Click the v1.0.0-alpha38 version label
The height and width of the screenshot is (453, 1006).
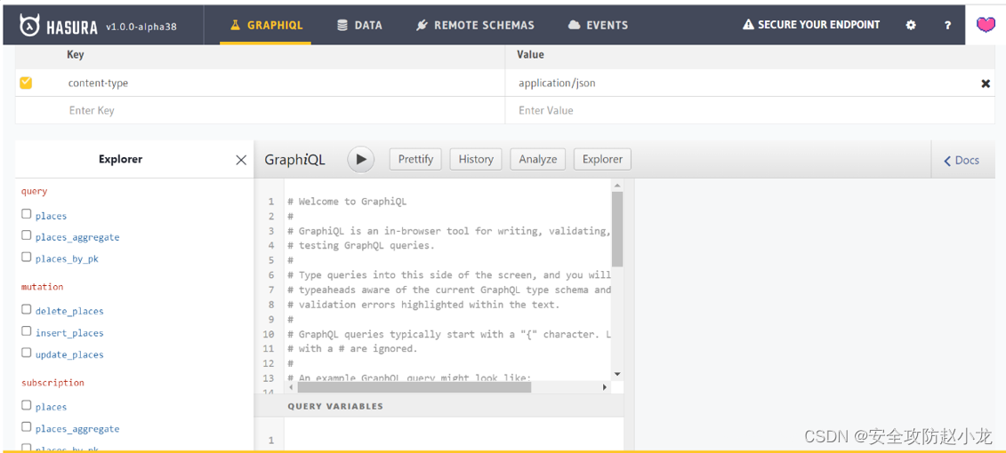(141, 27)
